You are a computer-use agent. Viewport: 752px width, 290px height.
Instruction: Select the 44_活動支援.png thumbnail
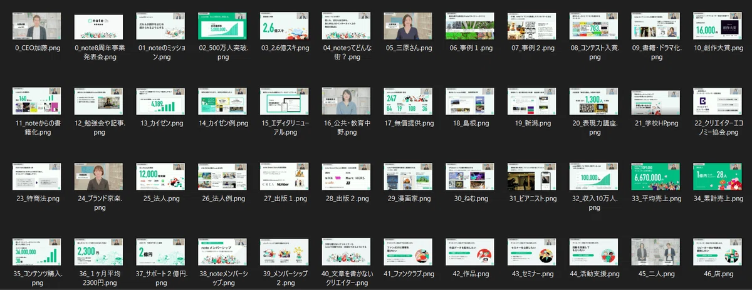pos(594,252)
